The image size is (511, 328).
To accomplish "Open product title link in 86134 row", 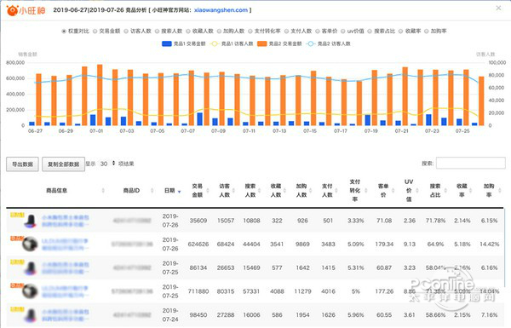I will (66, 268).
